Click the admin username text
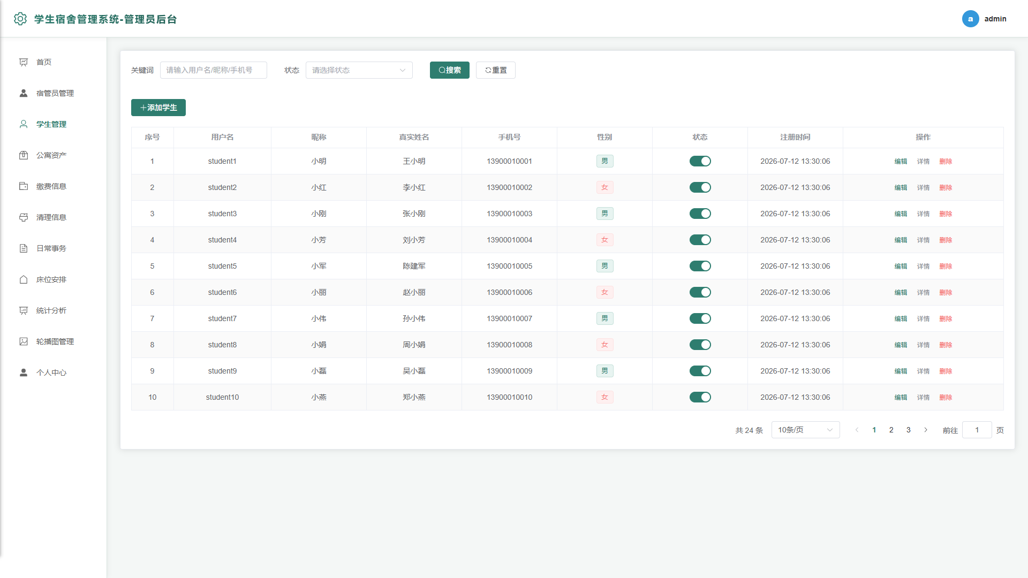The height and width of the screenshot is (578, 1028). [x=995, y=19]
